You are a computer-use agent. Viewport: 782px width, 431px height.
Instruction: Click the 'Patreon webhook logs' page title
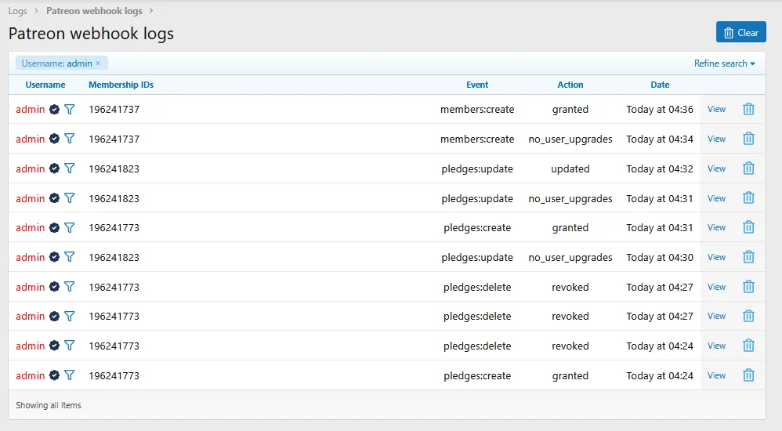91,34
